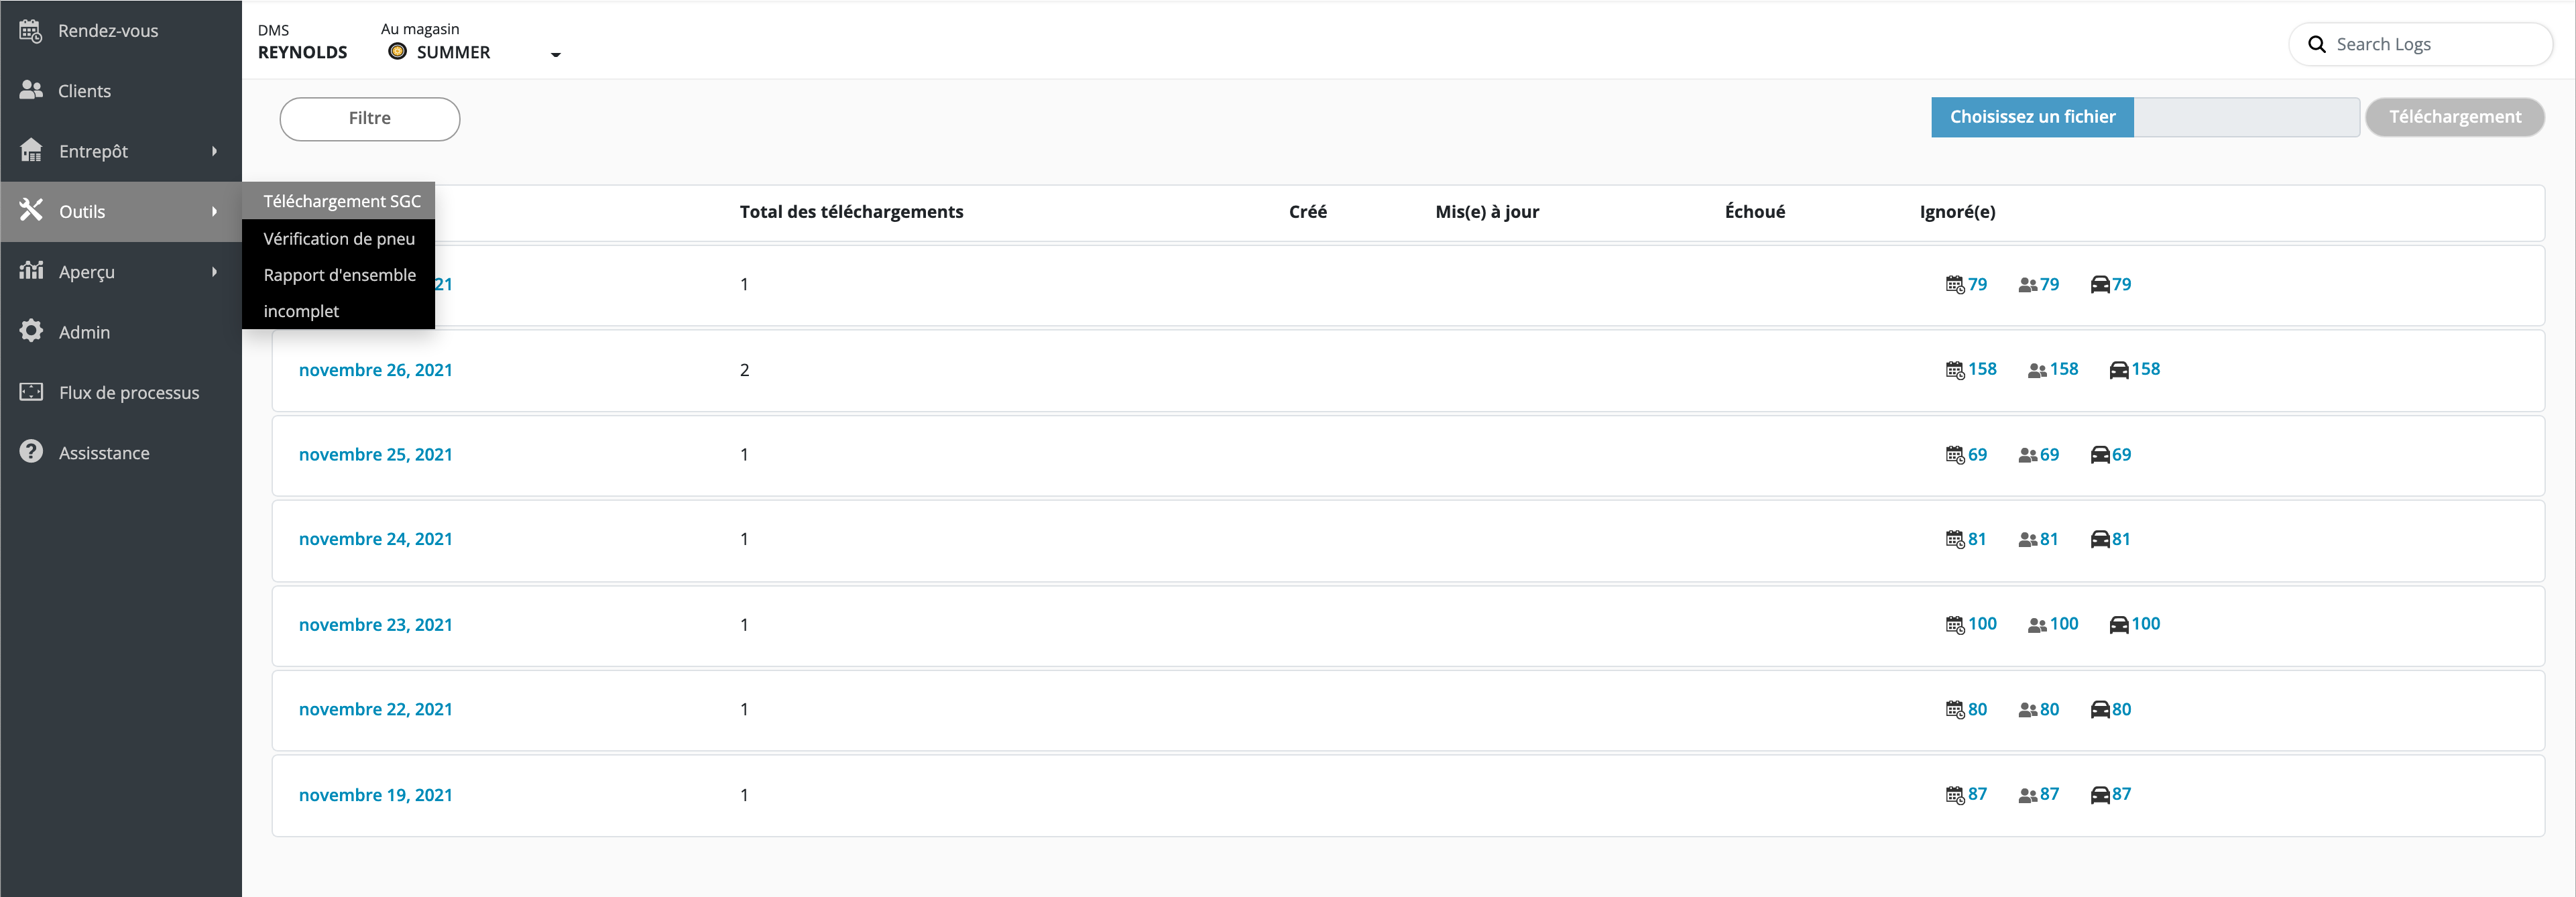Click the Rendez-vous calendar icon in sidebar

click(x=31, y=31)
